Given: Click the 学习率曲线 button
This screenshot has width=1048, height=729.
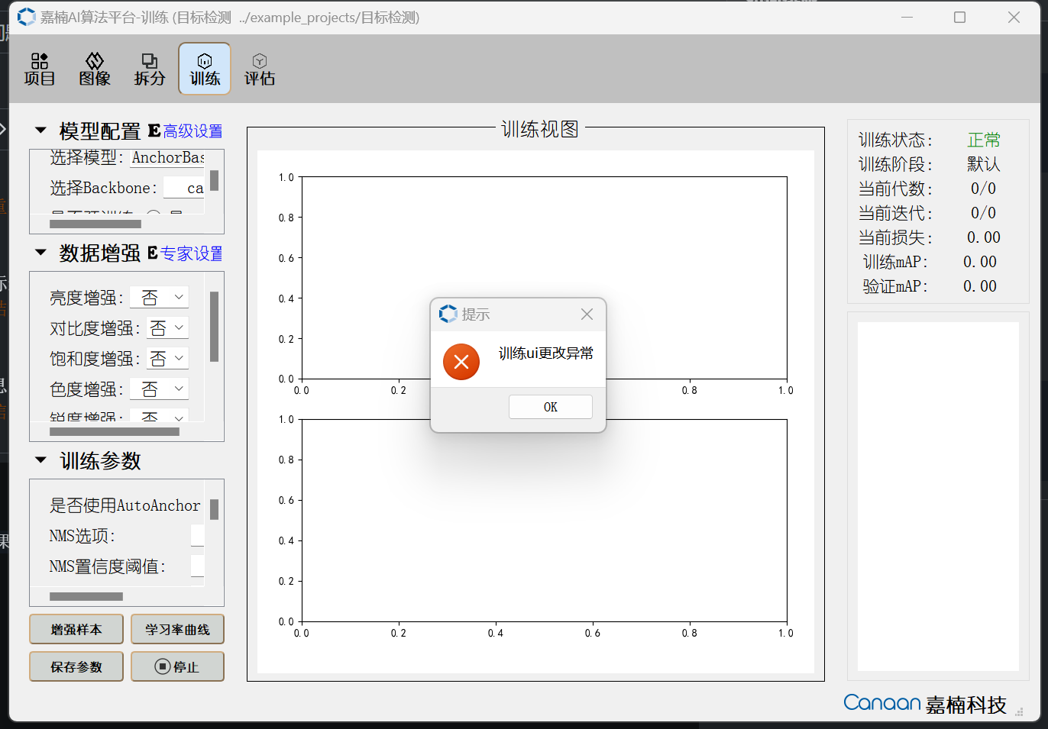Looking at the screenshot, I should 177,629.
